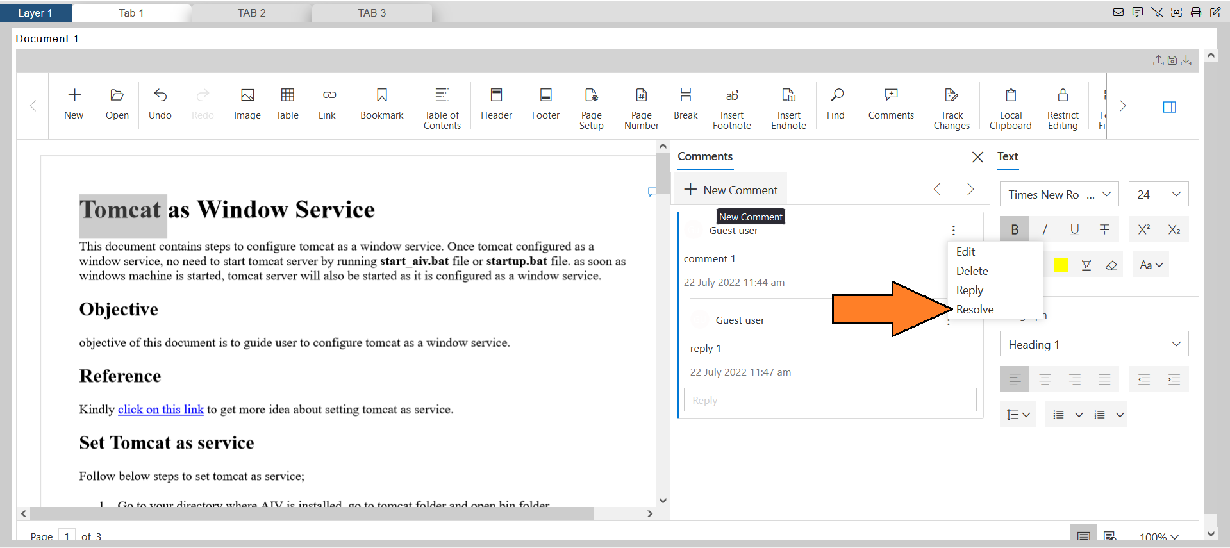
Task: Click the clear formatting eraser icon
Action: (x=1111, y=265)
